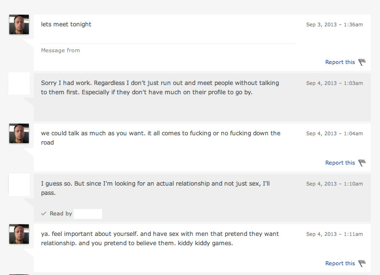Image resolution: width=380 pixels, height=275 pixels.
Task: Click blank avatar beside "I guess so" reply
Action: 19,185
